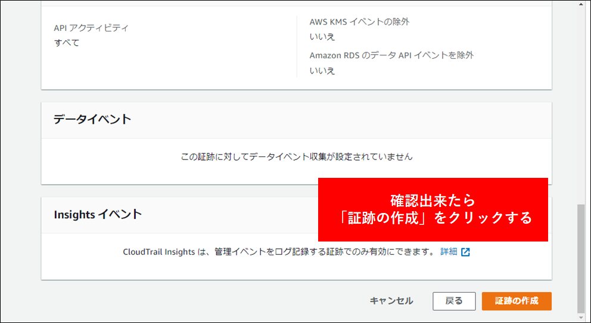Click scrollbar track above the thumb
Screen dimensions: 591x323
click(581, 107)
